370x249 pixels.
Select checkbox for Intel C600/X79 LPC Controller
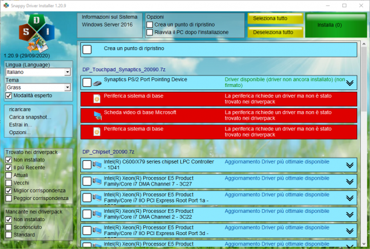pos(87,165)
